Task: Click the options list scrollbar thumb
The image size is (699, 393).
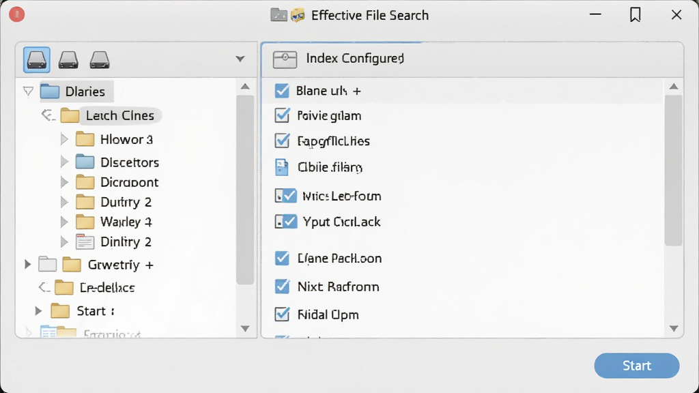Action: (674, 170)
